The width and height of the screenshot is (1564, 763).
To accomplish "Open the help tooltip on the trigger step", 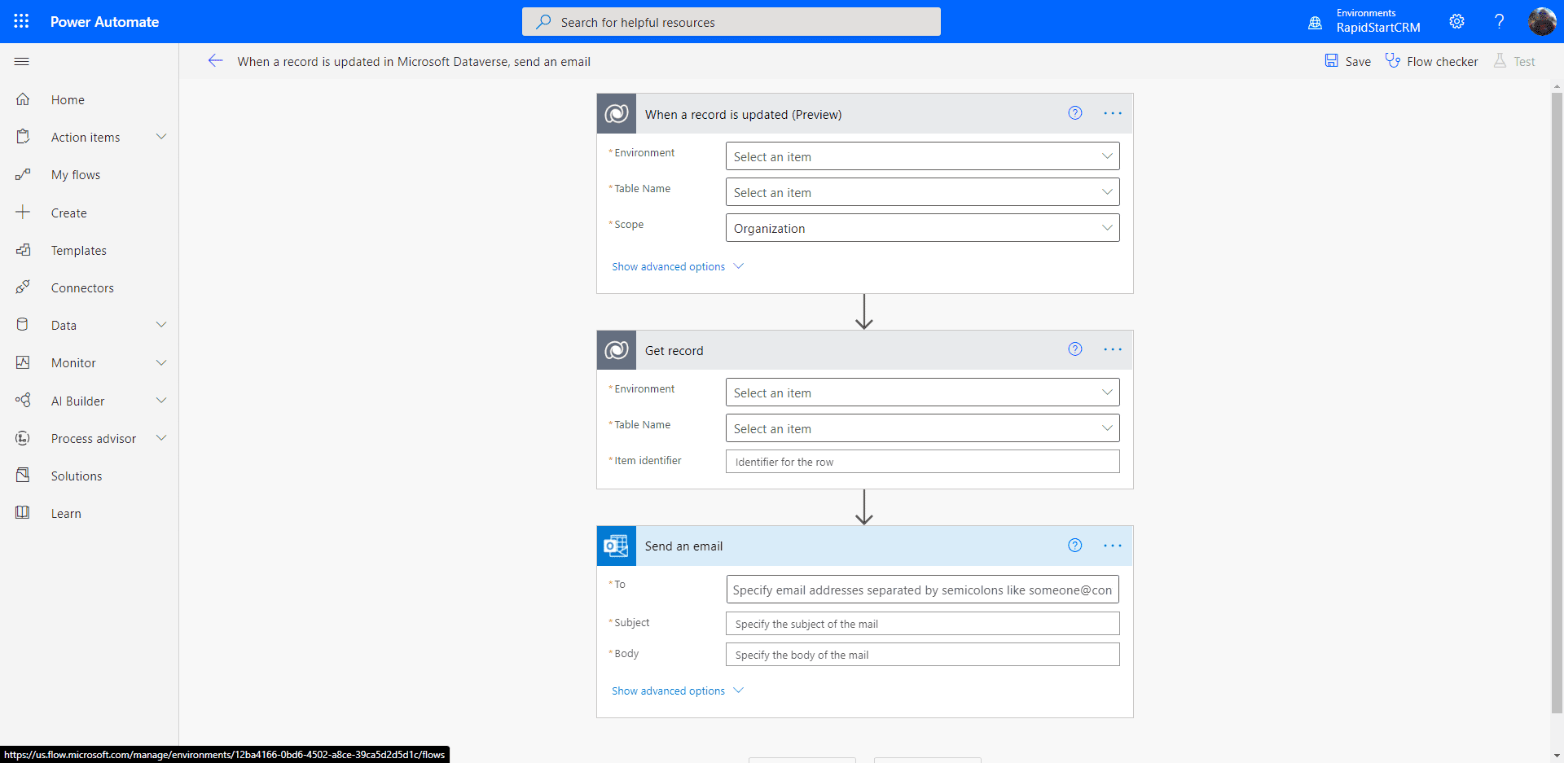I will point(1075,113).
